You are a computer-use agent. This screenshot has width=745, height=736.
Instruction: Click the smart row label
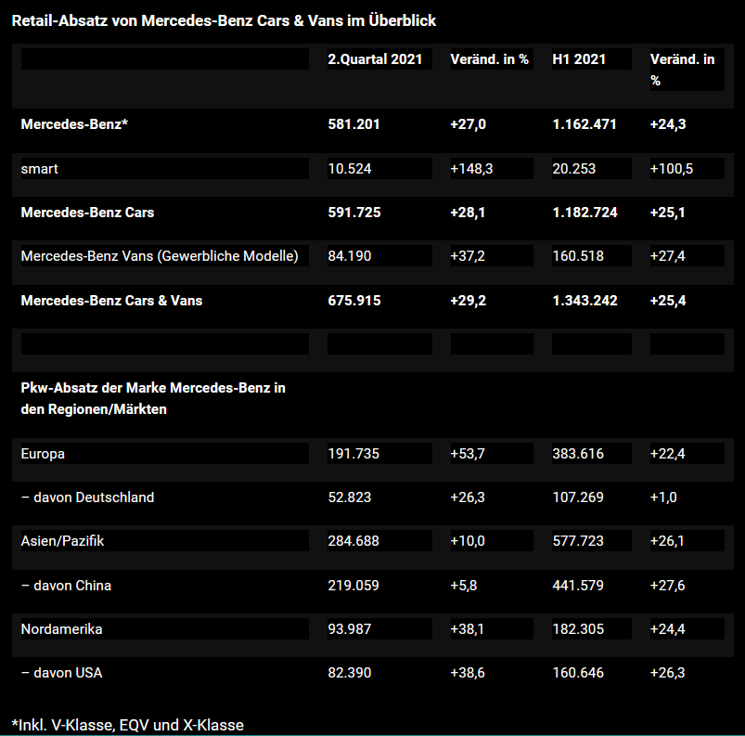(x=40, y=168)
